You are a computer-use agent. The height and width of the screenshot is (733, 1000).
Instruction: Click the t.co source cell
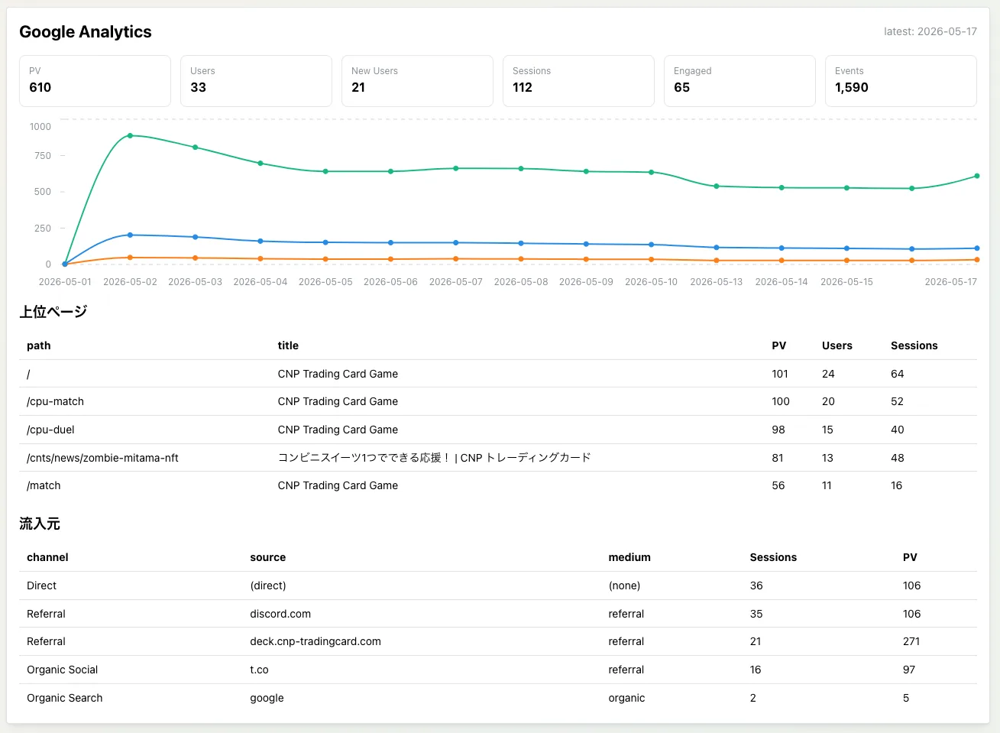(x=259, y=670)
